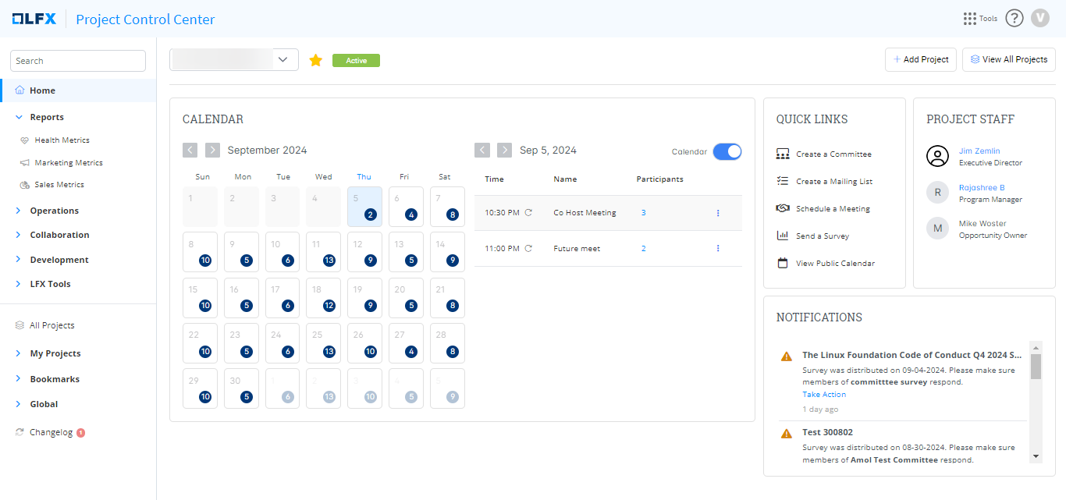Click the favorite star icon
Viewport: 1066px width, 500px height.
click(x=316, y=60)
